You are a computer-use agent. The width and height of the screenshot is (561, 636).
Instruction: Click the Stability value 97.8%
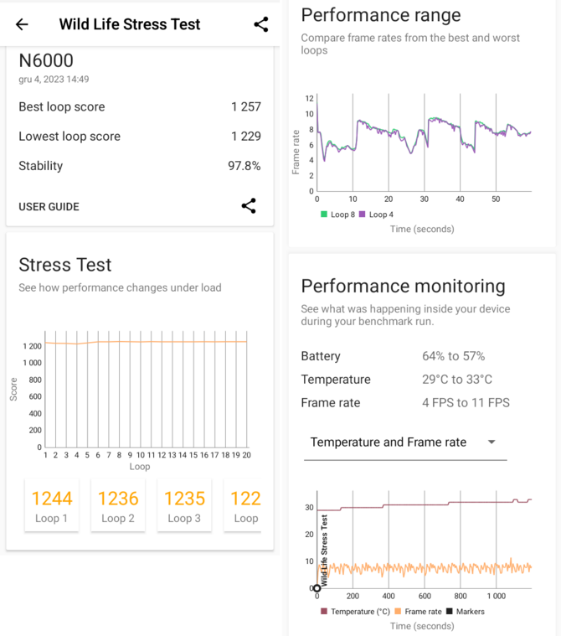(244, 166)
